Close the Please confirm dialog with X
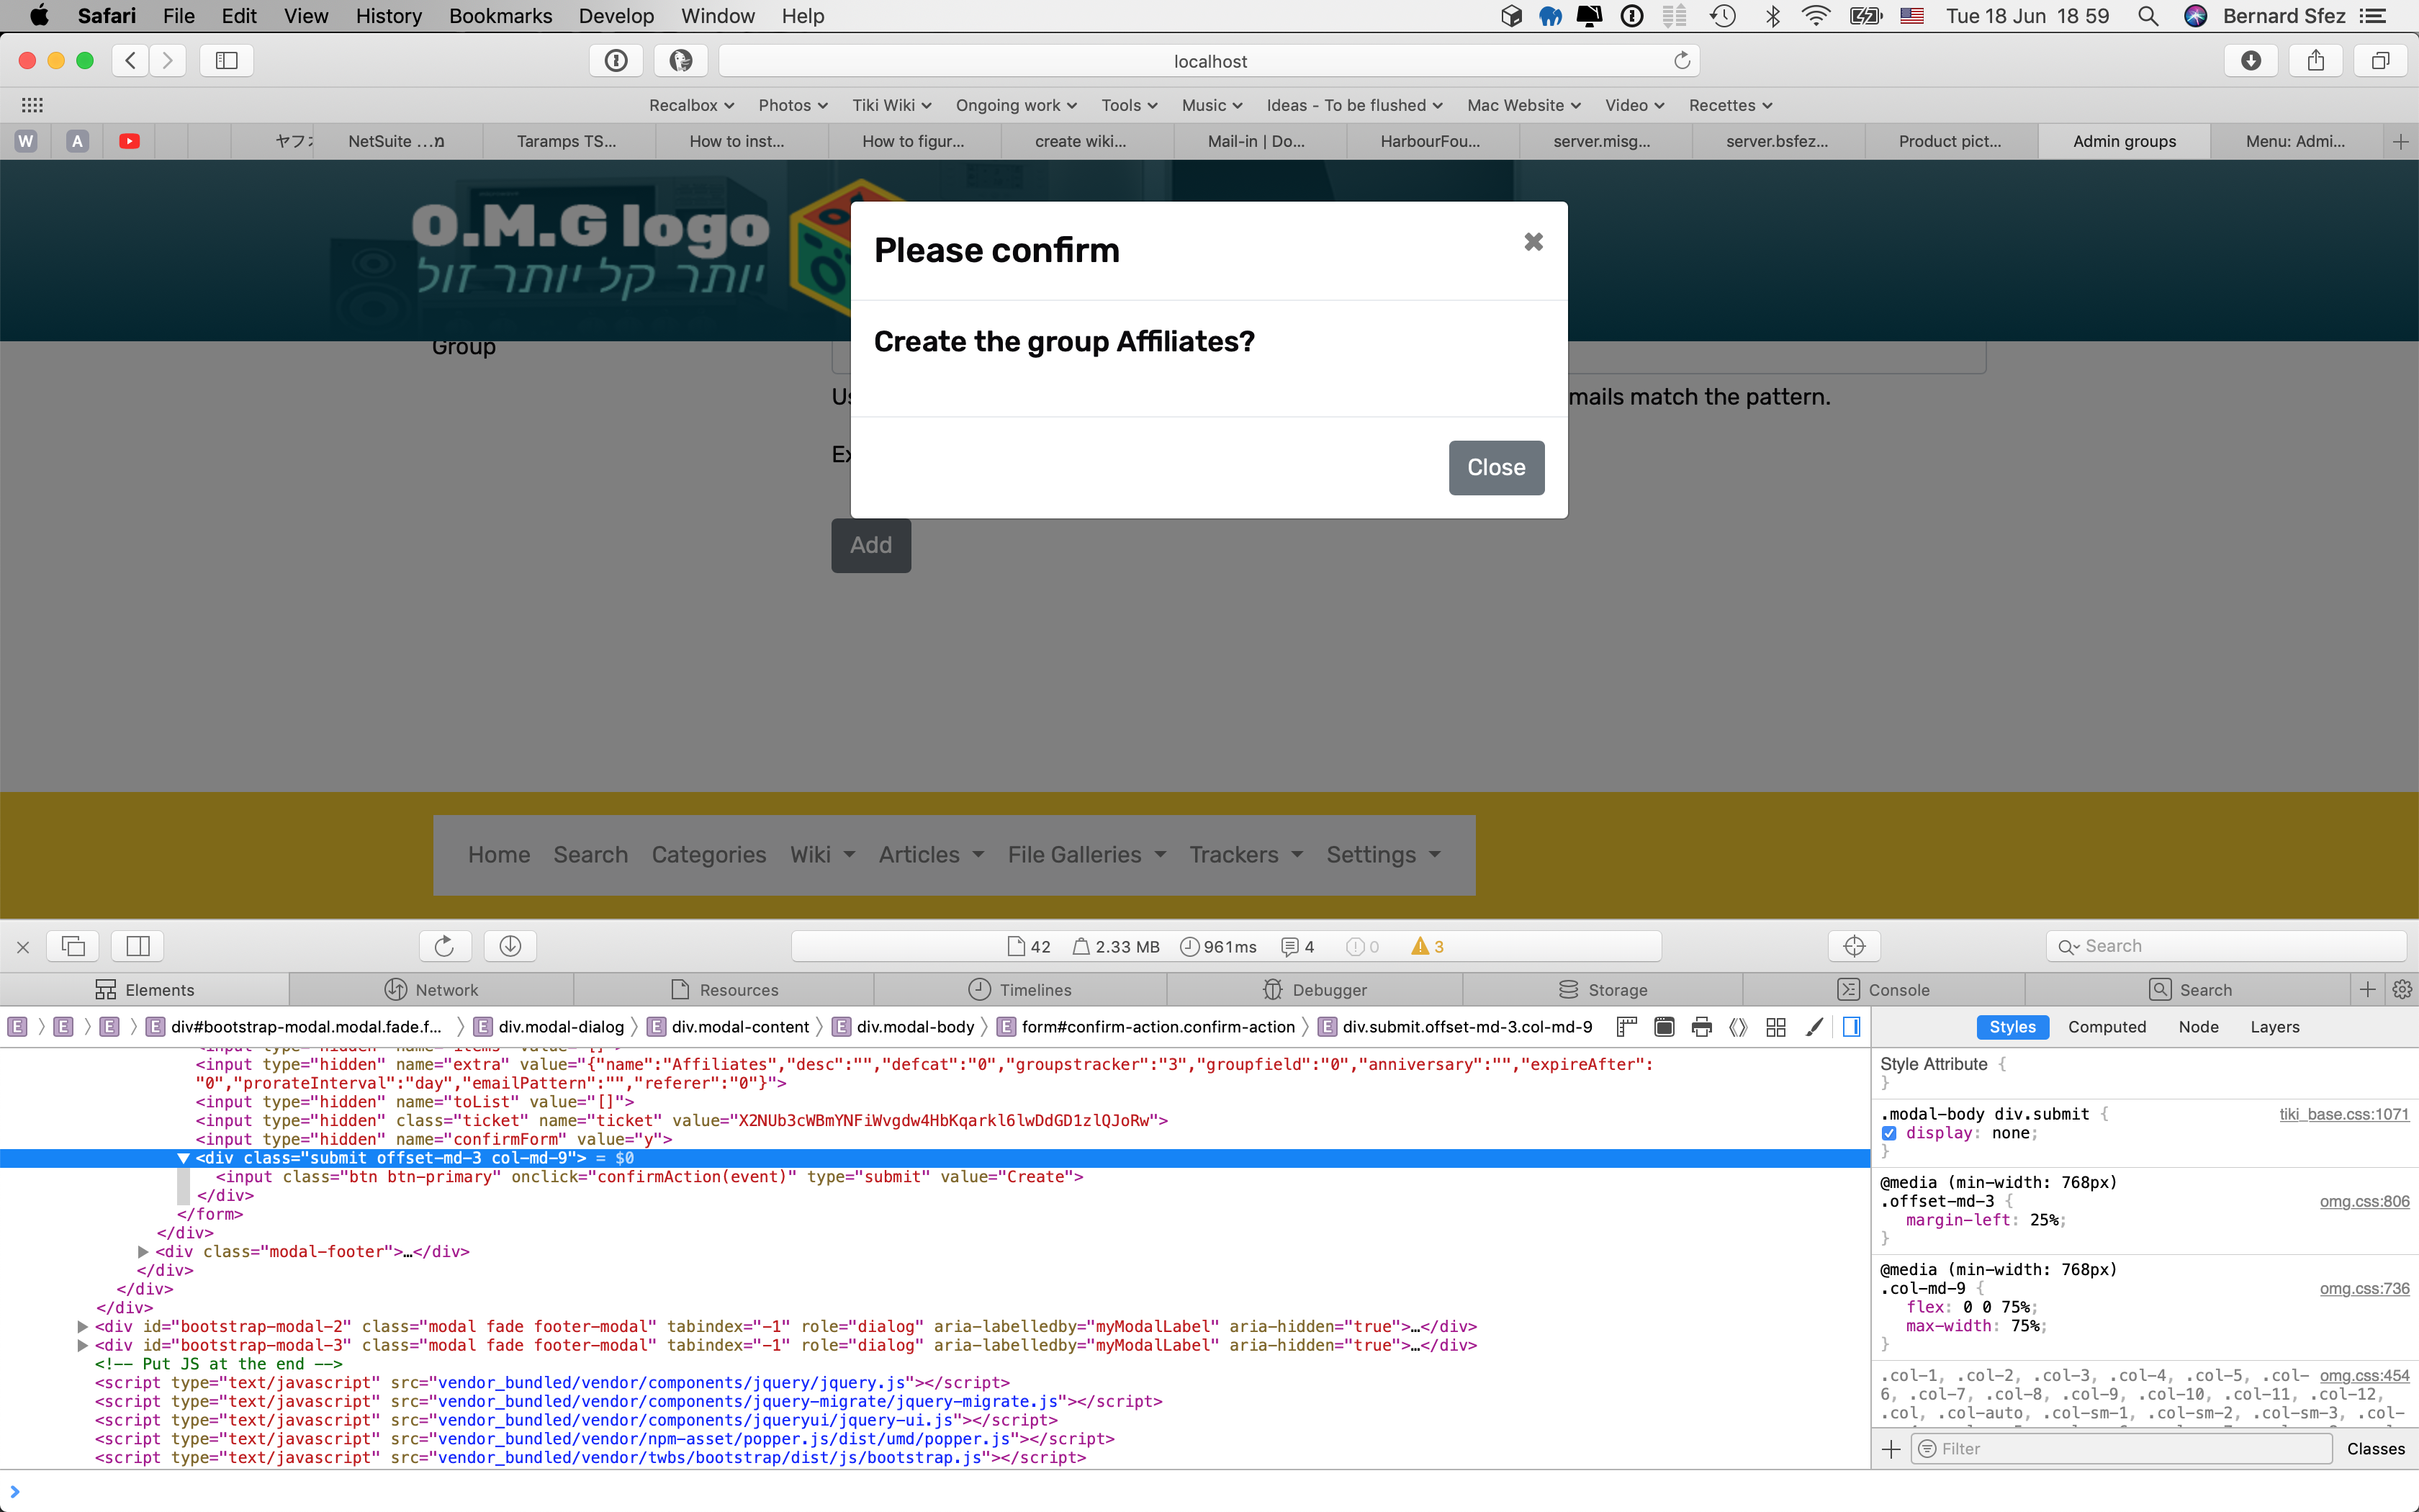The width and height of the screenshot is (2419, 1512). coord(1533,242)
